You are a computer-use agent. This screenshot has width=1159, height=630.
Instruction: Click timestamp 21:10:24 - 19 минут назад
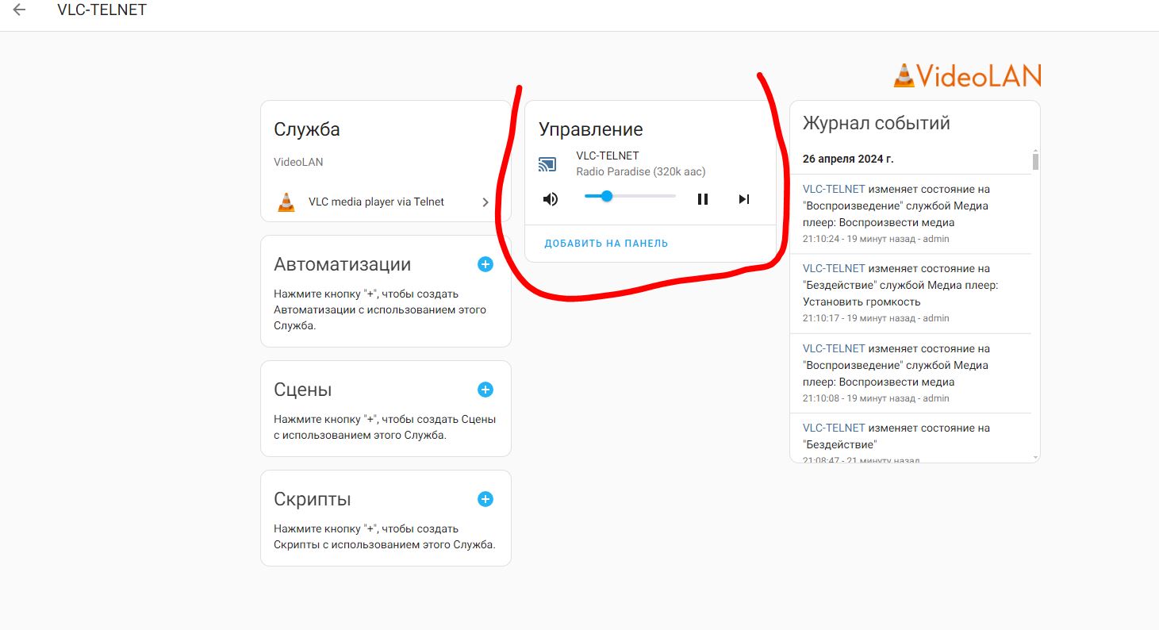[x=858, y=239]
